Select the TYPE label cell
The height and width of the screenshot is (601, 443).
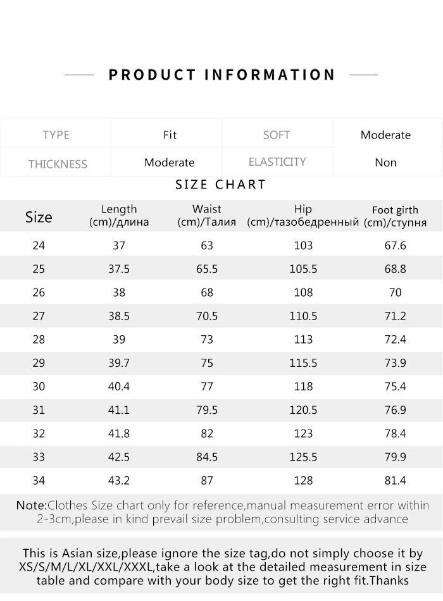(56, 135)
